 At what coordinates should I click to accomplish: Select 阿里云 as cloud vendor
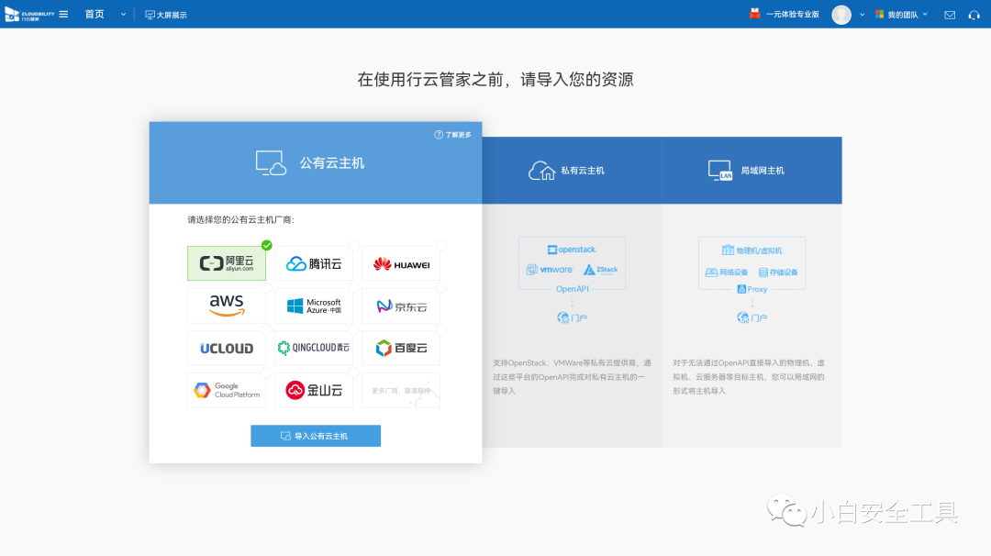(x=227, y=263)
